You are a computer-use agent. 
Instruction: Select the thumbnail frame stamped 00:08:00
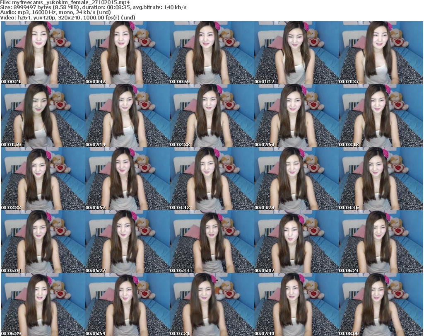381,305
